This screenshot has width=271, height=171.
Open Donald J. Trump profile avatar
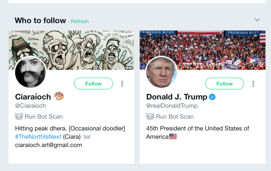point(161,72)
